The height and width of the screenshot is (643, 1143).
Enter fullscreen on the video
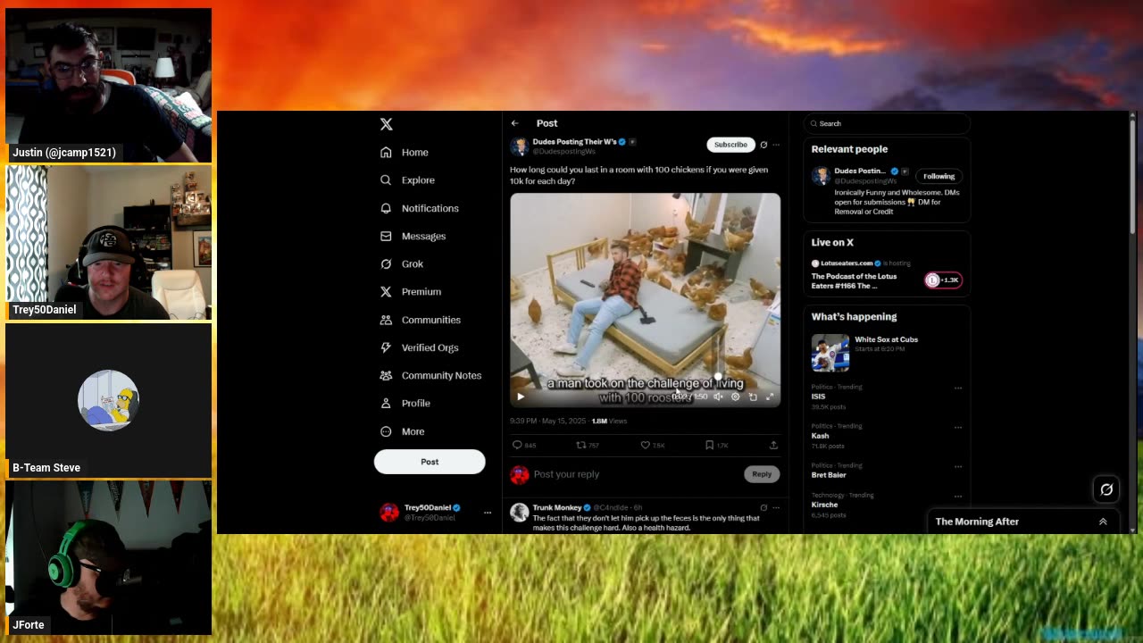point(770,397)
